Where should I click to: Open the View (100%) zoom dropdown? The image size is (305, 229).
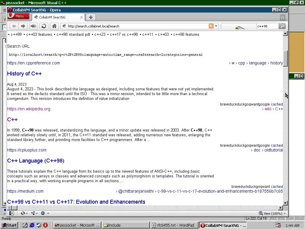click(x=272, y=213)
